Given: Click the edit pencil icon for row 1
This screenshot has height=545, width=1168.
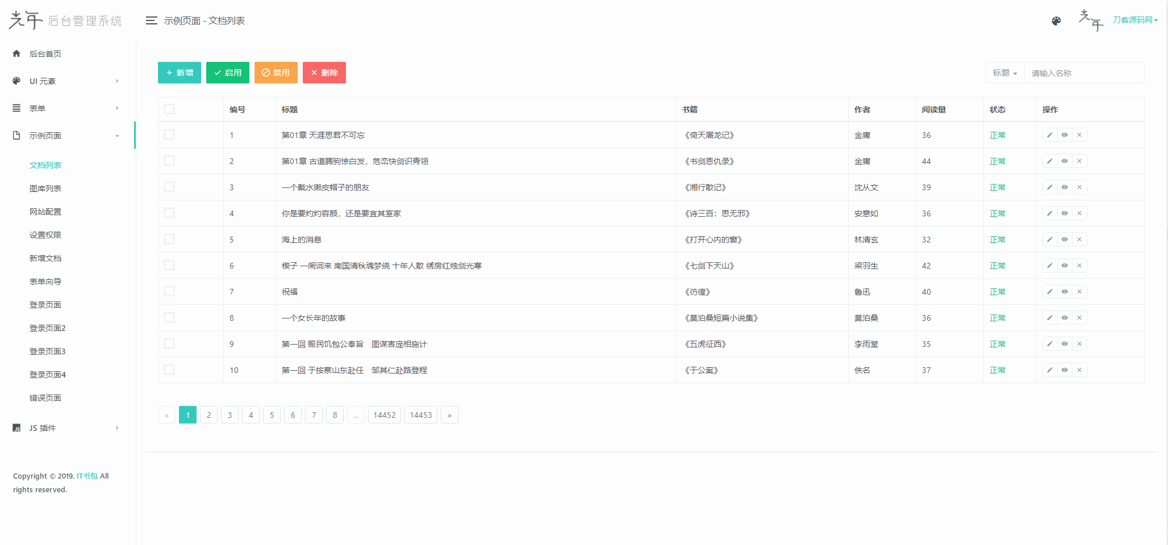Looking at the screenshot, I should pyautogui.click(x=1049, y=135).
